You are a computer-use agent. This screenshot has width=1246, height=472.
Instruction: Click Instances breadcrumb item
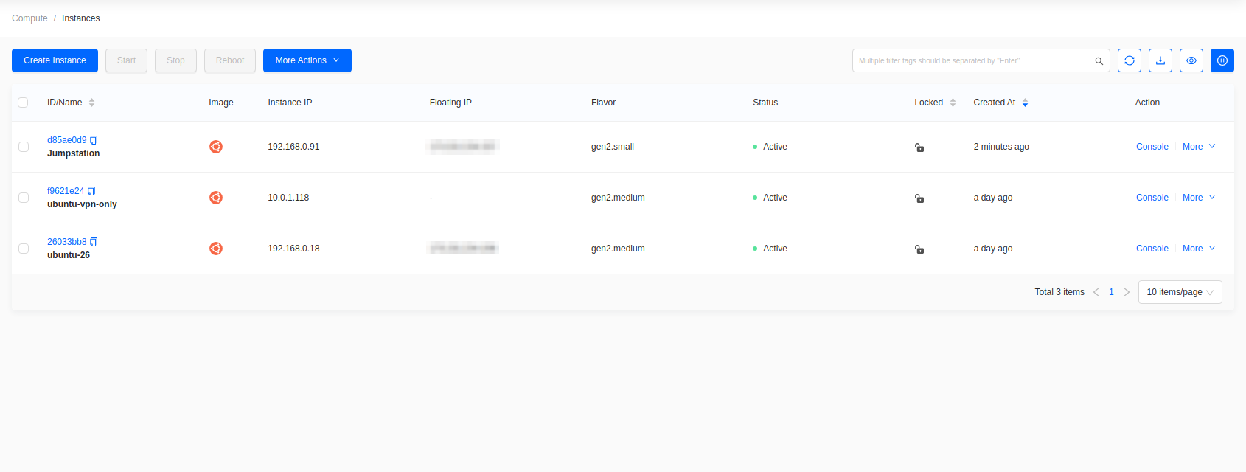click(81, 18)
